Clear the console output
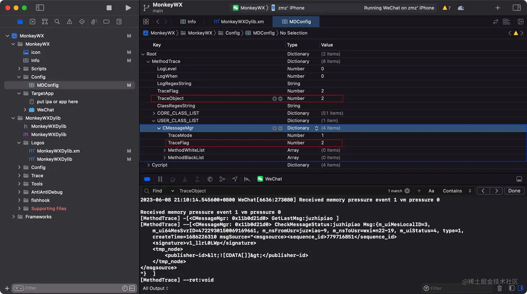The width and height of the screenshot is (527, 294). pos(499,288)
